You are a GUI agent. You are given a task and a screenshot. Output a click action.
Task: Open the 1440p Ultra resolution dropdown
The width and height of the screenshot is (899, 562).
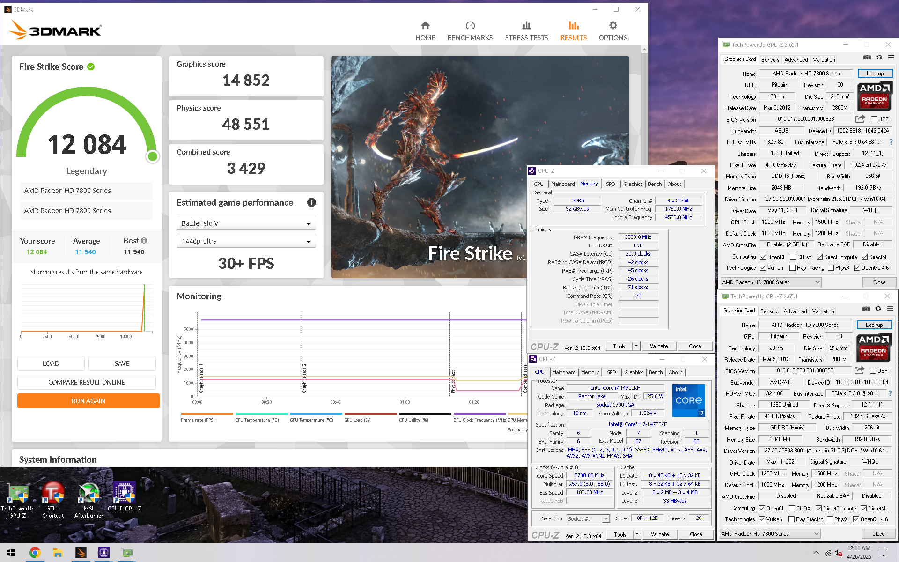pyautogui.click(x=246, y=241)
